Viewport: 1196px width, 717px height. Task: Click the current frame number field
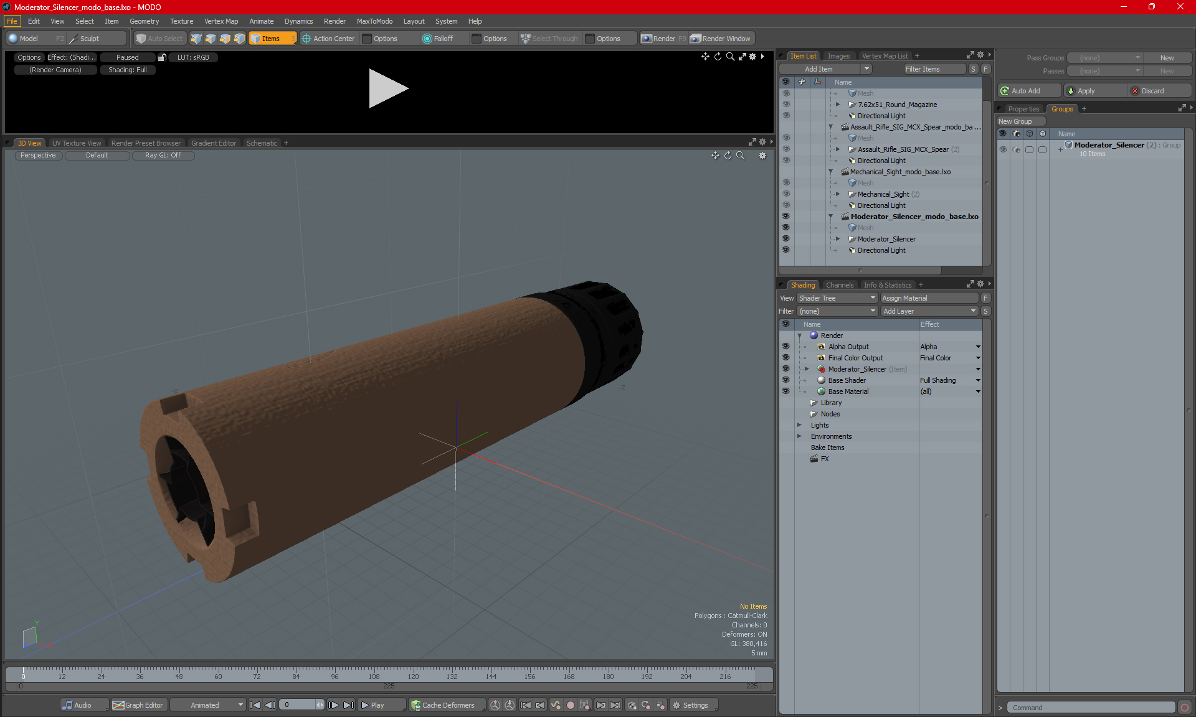click(x=298, y=705)
